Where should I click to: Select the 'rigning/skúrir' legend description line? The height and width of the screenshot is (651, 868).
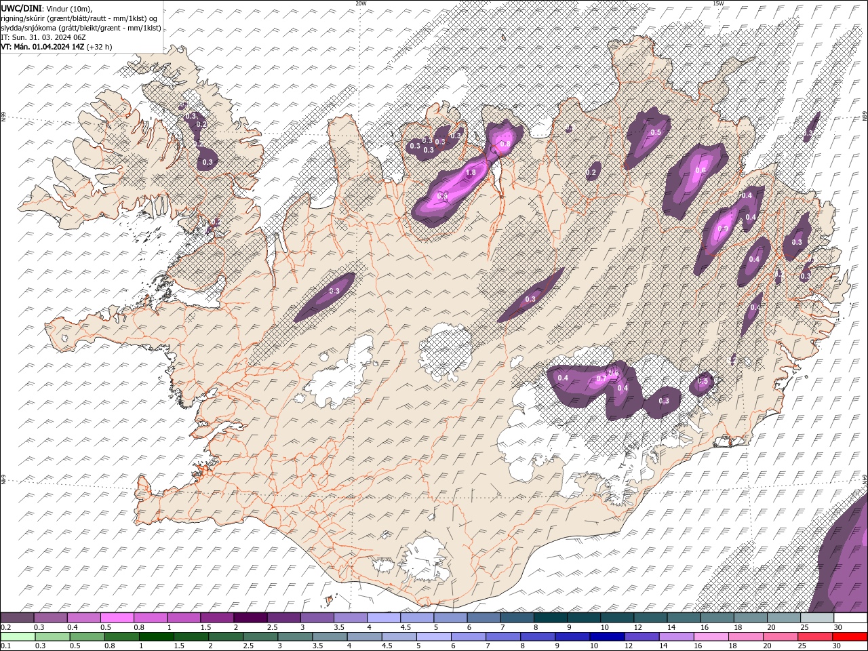(x=79, y=18)
